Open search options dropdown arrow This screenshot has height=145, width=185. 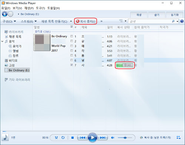click(177, 22)
